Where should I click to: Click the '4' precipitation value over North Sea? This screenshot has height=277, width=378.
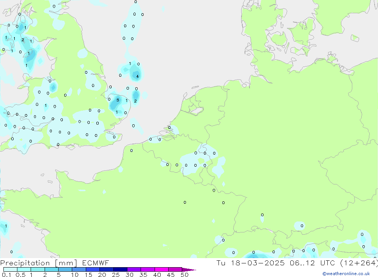coord(138,76)
